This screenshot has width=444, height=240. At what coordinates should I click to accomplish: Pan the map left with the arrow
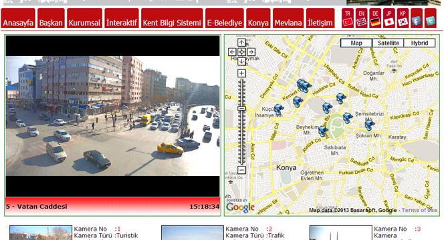click(232, 52)
